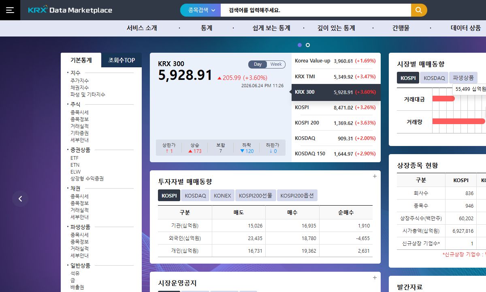Select the KOSDAQ 909.31 index row
The height and width of the screenshot is (292, 486).
pos(335,138)
